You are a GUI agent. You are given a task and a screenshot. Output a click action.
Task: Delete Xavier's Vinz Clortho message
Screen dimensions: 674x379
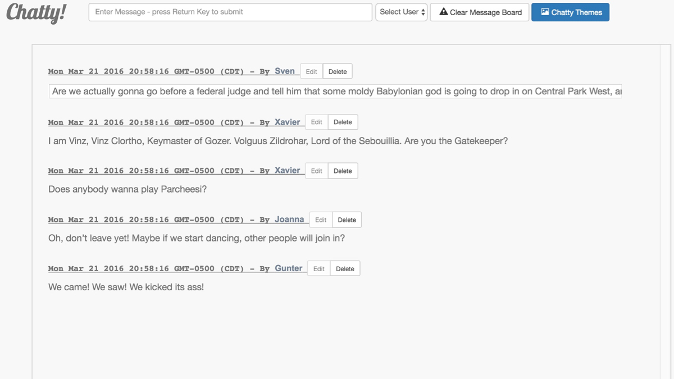(343, 122)
